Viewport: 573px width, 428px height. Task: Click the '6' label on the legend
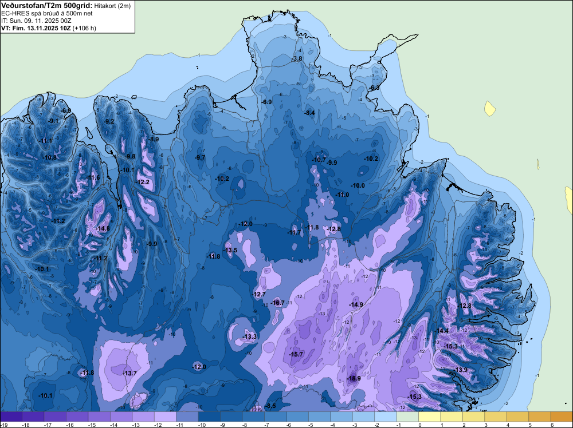[x=552, y=425]
